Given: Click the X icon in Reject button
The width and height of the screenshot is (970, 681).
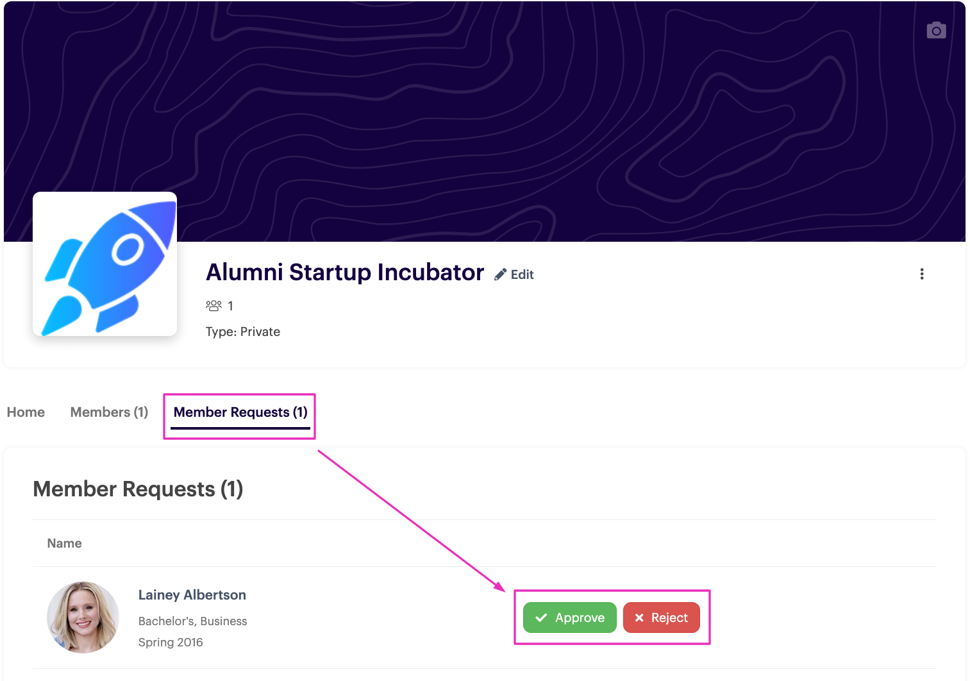Looking at the screenshot, I should (639, 618).
